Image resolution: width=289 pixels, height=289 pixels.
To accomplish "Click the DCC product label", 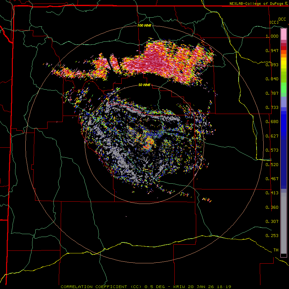I will pyautogui.click(x=282, y=19).
